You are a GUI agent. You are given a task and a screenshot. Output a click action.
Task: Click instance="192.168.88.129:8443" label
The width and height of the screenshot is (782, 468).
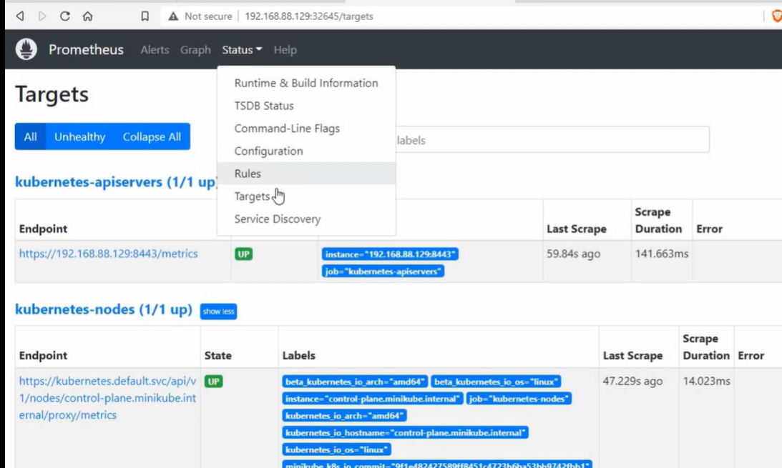[x=390, y=254]
